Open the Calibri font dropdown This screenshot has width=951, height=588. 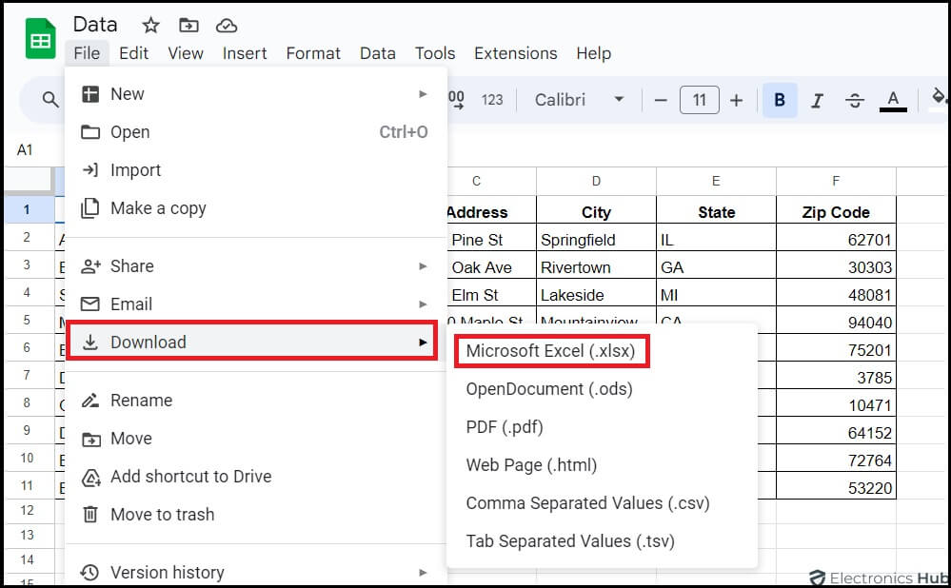[579, 100]
